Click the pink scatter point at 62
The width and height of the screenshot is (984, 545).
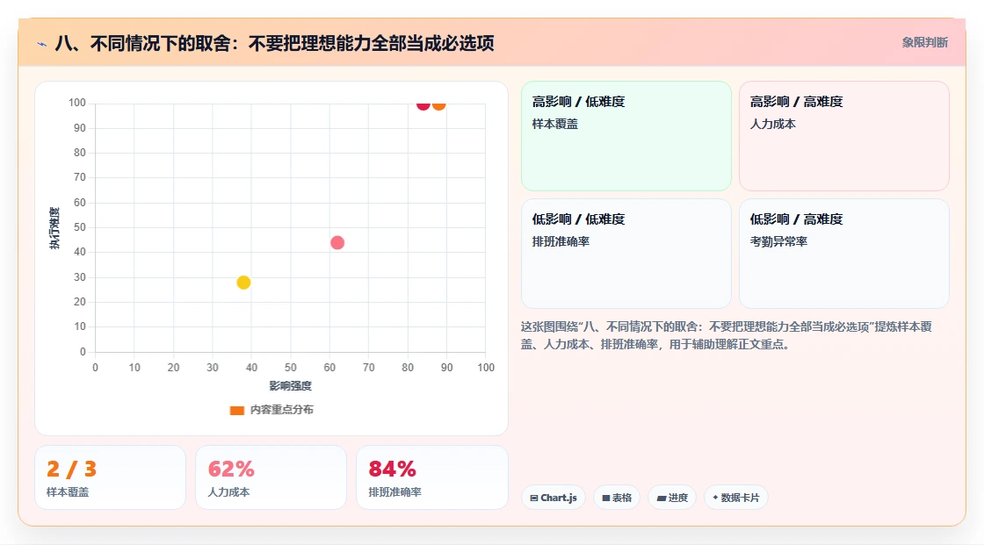(337, 242)
